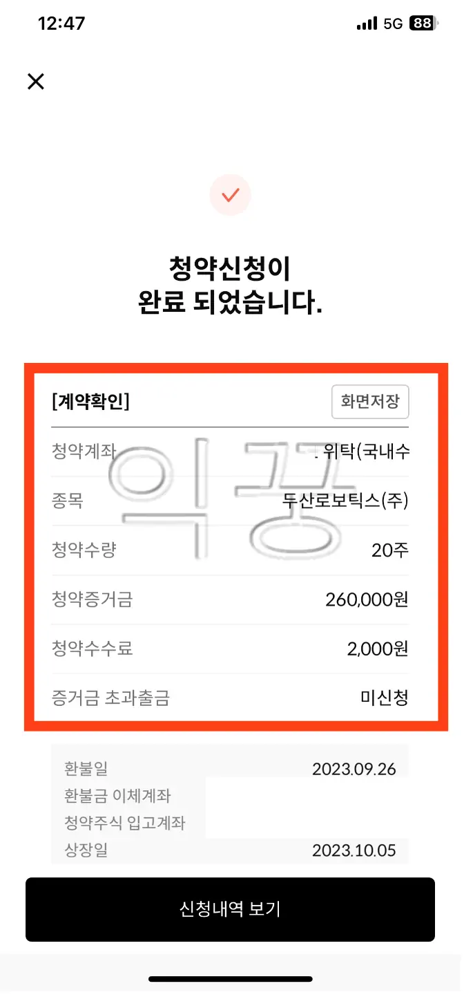Click the orange checkmark success icon
The height and width of the screenshot is (997, 464).
(231, 195)
